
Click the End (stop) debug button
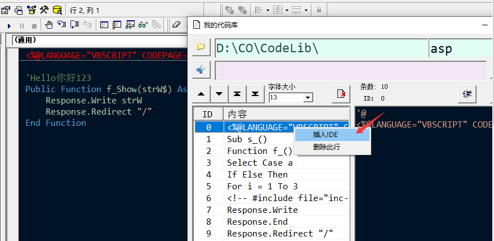pyautogui.click(x=34, y=25)
